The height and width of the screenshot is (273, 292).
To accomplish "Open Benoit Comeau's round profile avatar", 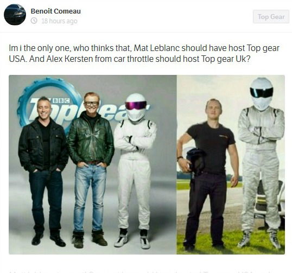I will pos(15,15).
